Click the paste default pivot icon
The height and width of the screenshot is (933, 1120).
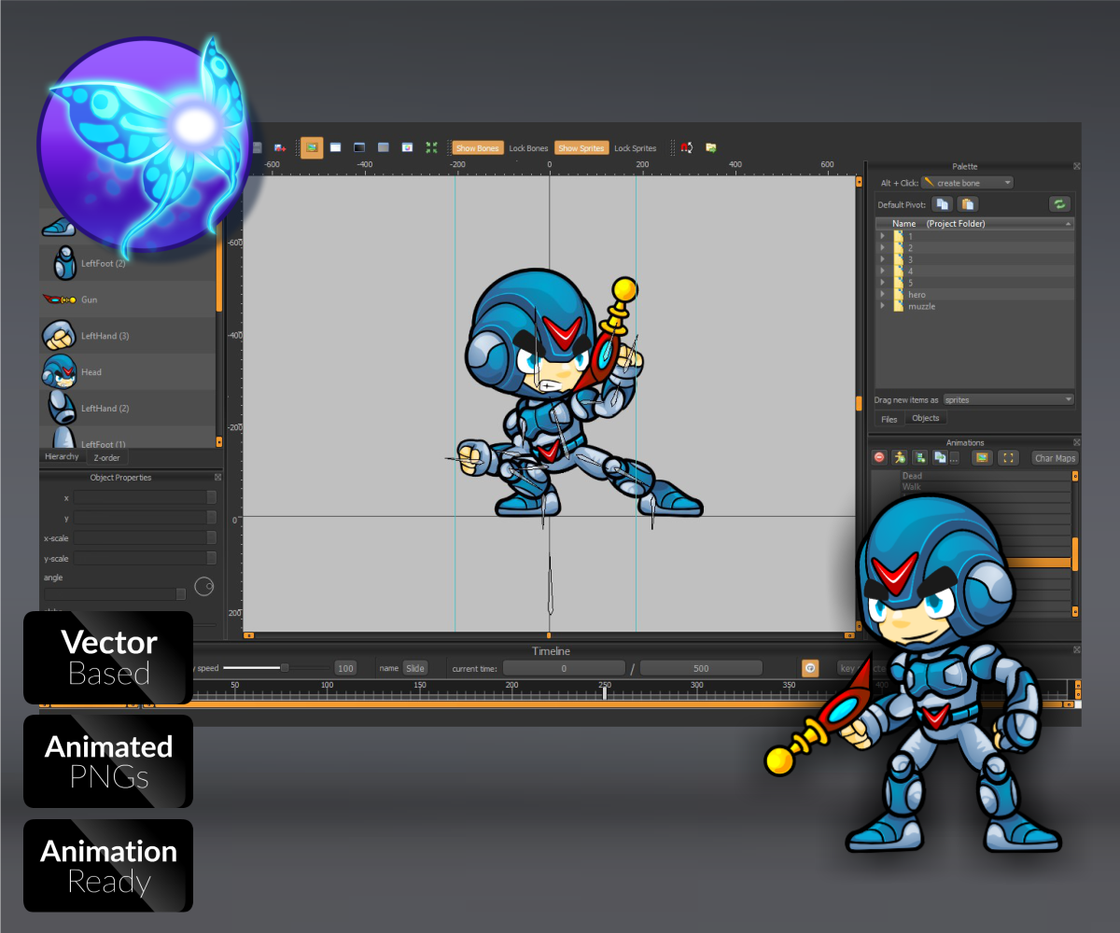click(968, 203)
